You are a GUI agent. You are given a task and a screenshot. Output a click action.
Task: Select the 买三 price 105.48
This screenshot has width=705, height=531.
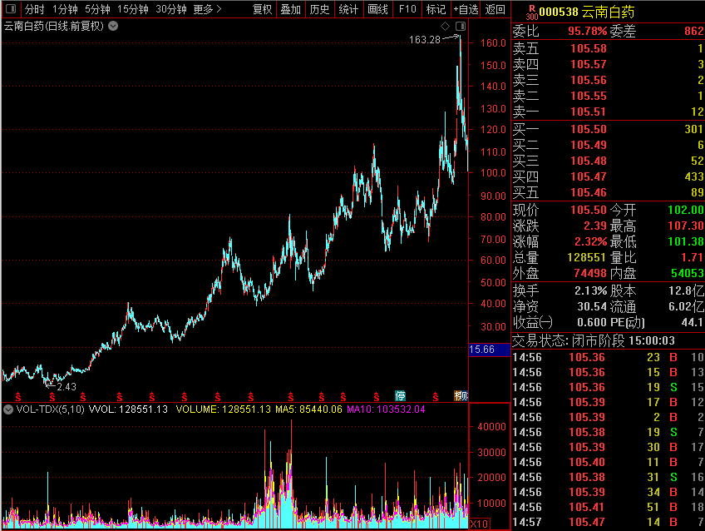pyautogui.click(x=588, y=161)
